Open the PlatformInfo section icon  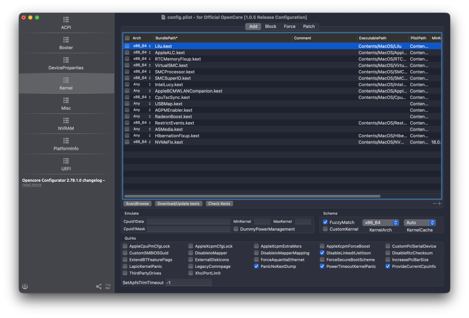[66, 141]
